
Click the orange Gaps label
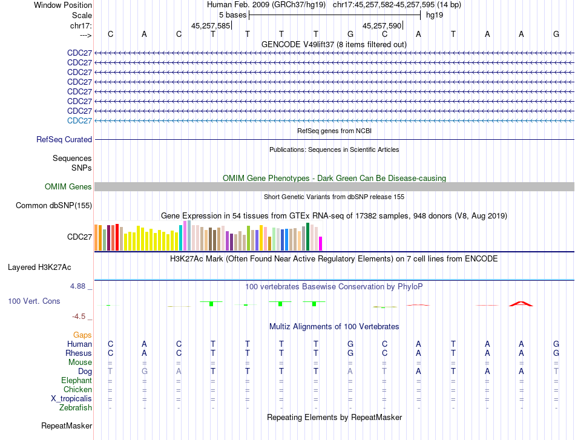click(x=82, y=335)
